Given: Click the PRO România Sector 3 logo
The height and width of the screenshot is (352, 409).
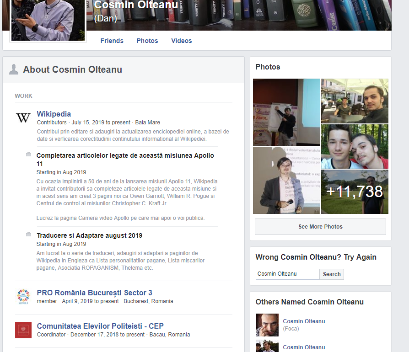Looking at the screenshot, I should 23,296.
